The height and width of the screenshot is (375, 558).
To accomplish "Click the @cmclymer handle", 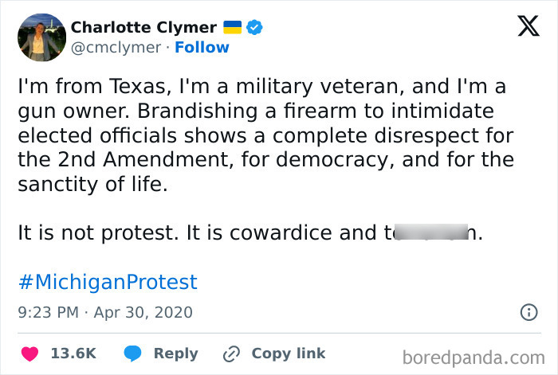I will tap(116, 48).
